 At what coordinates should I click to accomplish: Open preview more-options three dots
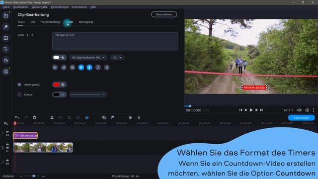[x=314, y=110]
